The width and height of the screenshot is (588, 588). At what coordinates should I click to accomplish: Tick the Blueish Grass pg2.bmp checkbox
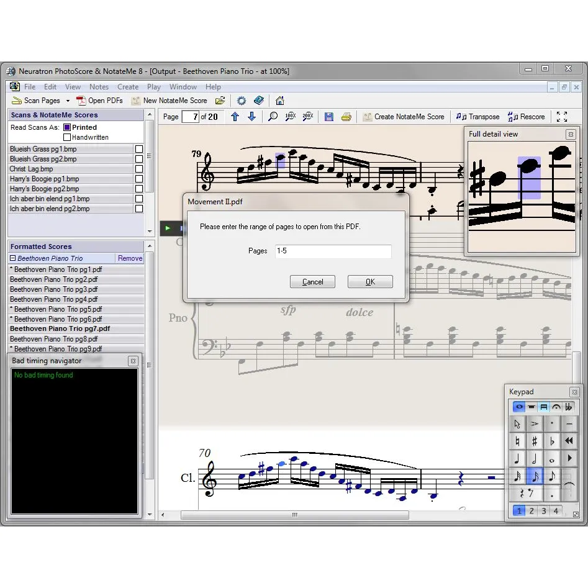click(138, 159)
